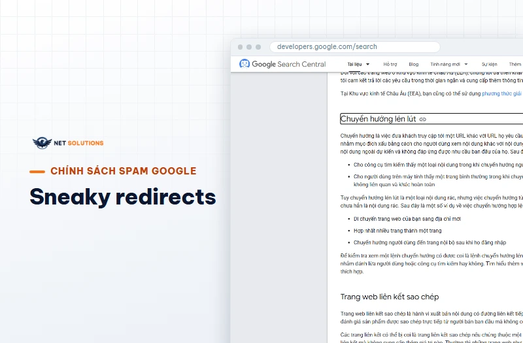Click bullet Cho người dùng trên máy tính thấy một trang
Image resolution: width=523 pixels, height=343 pixels.
coord(438,180)
